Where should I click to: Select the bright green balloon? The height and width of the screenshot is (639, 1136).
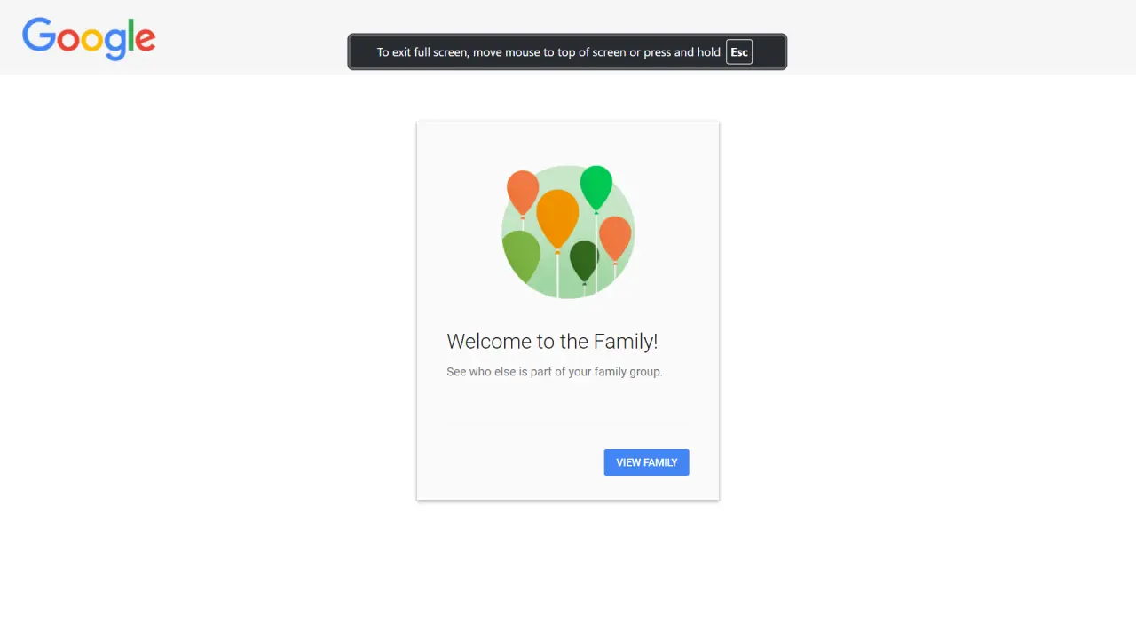(596, 187)
